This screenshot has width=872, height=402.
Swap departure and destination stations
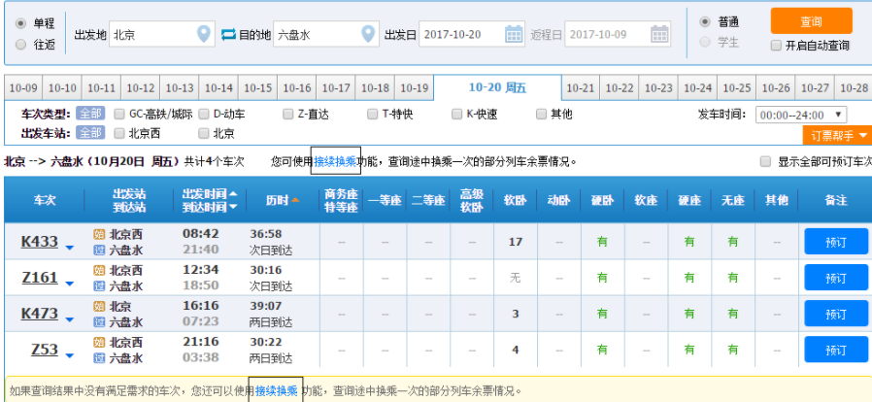click(x=228, y=35)
